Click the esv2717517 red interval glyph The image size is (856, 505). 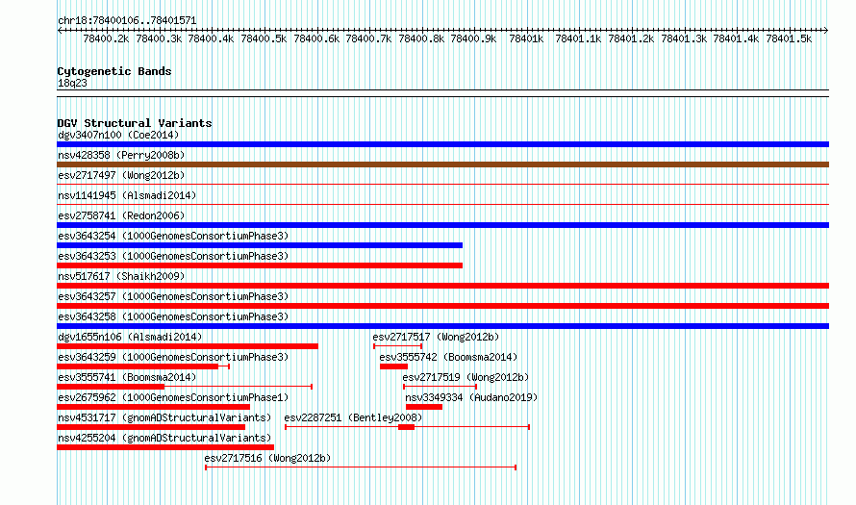click(x=397, y=346)
